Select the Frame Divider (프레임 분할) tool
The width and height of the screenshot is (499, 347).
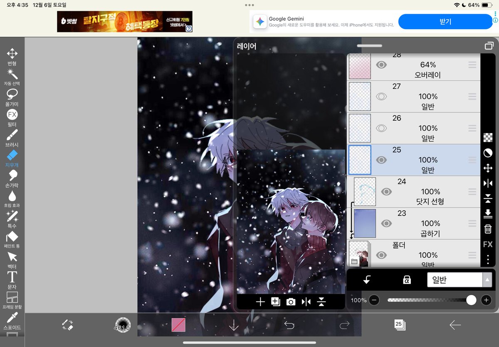12,300
